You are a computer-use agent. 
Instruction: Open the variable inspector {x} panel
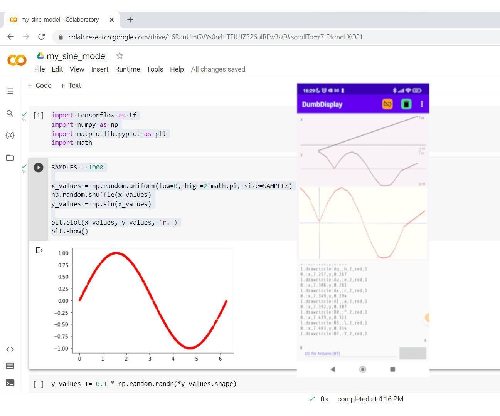pyautogui.click(x=10, y=135)
